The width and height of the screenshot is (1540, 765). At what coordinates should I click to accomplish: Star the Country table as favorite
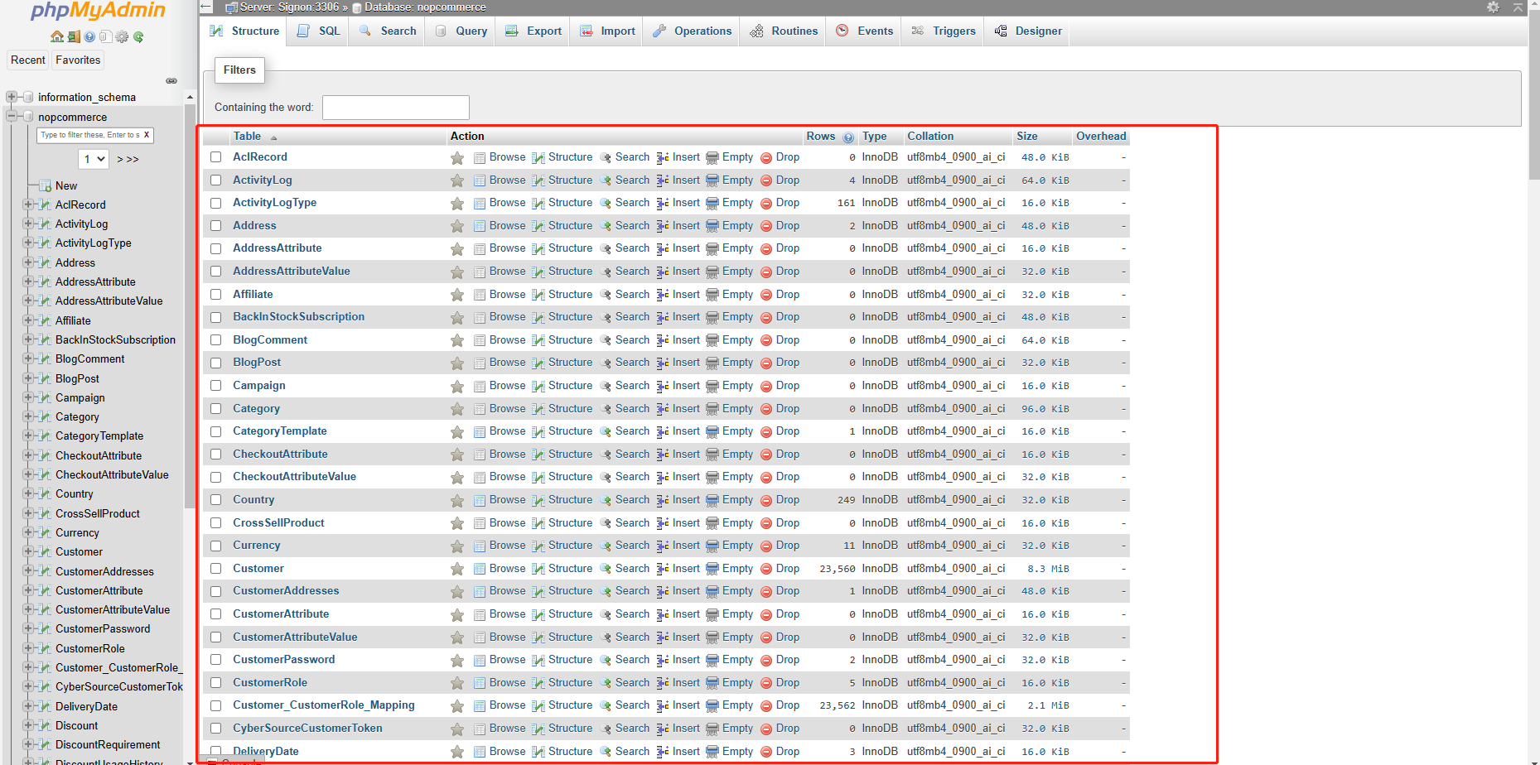point(457,500)
